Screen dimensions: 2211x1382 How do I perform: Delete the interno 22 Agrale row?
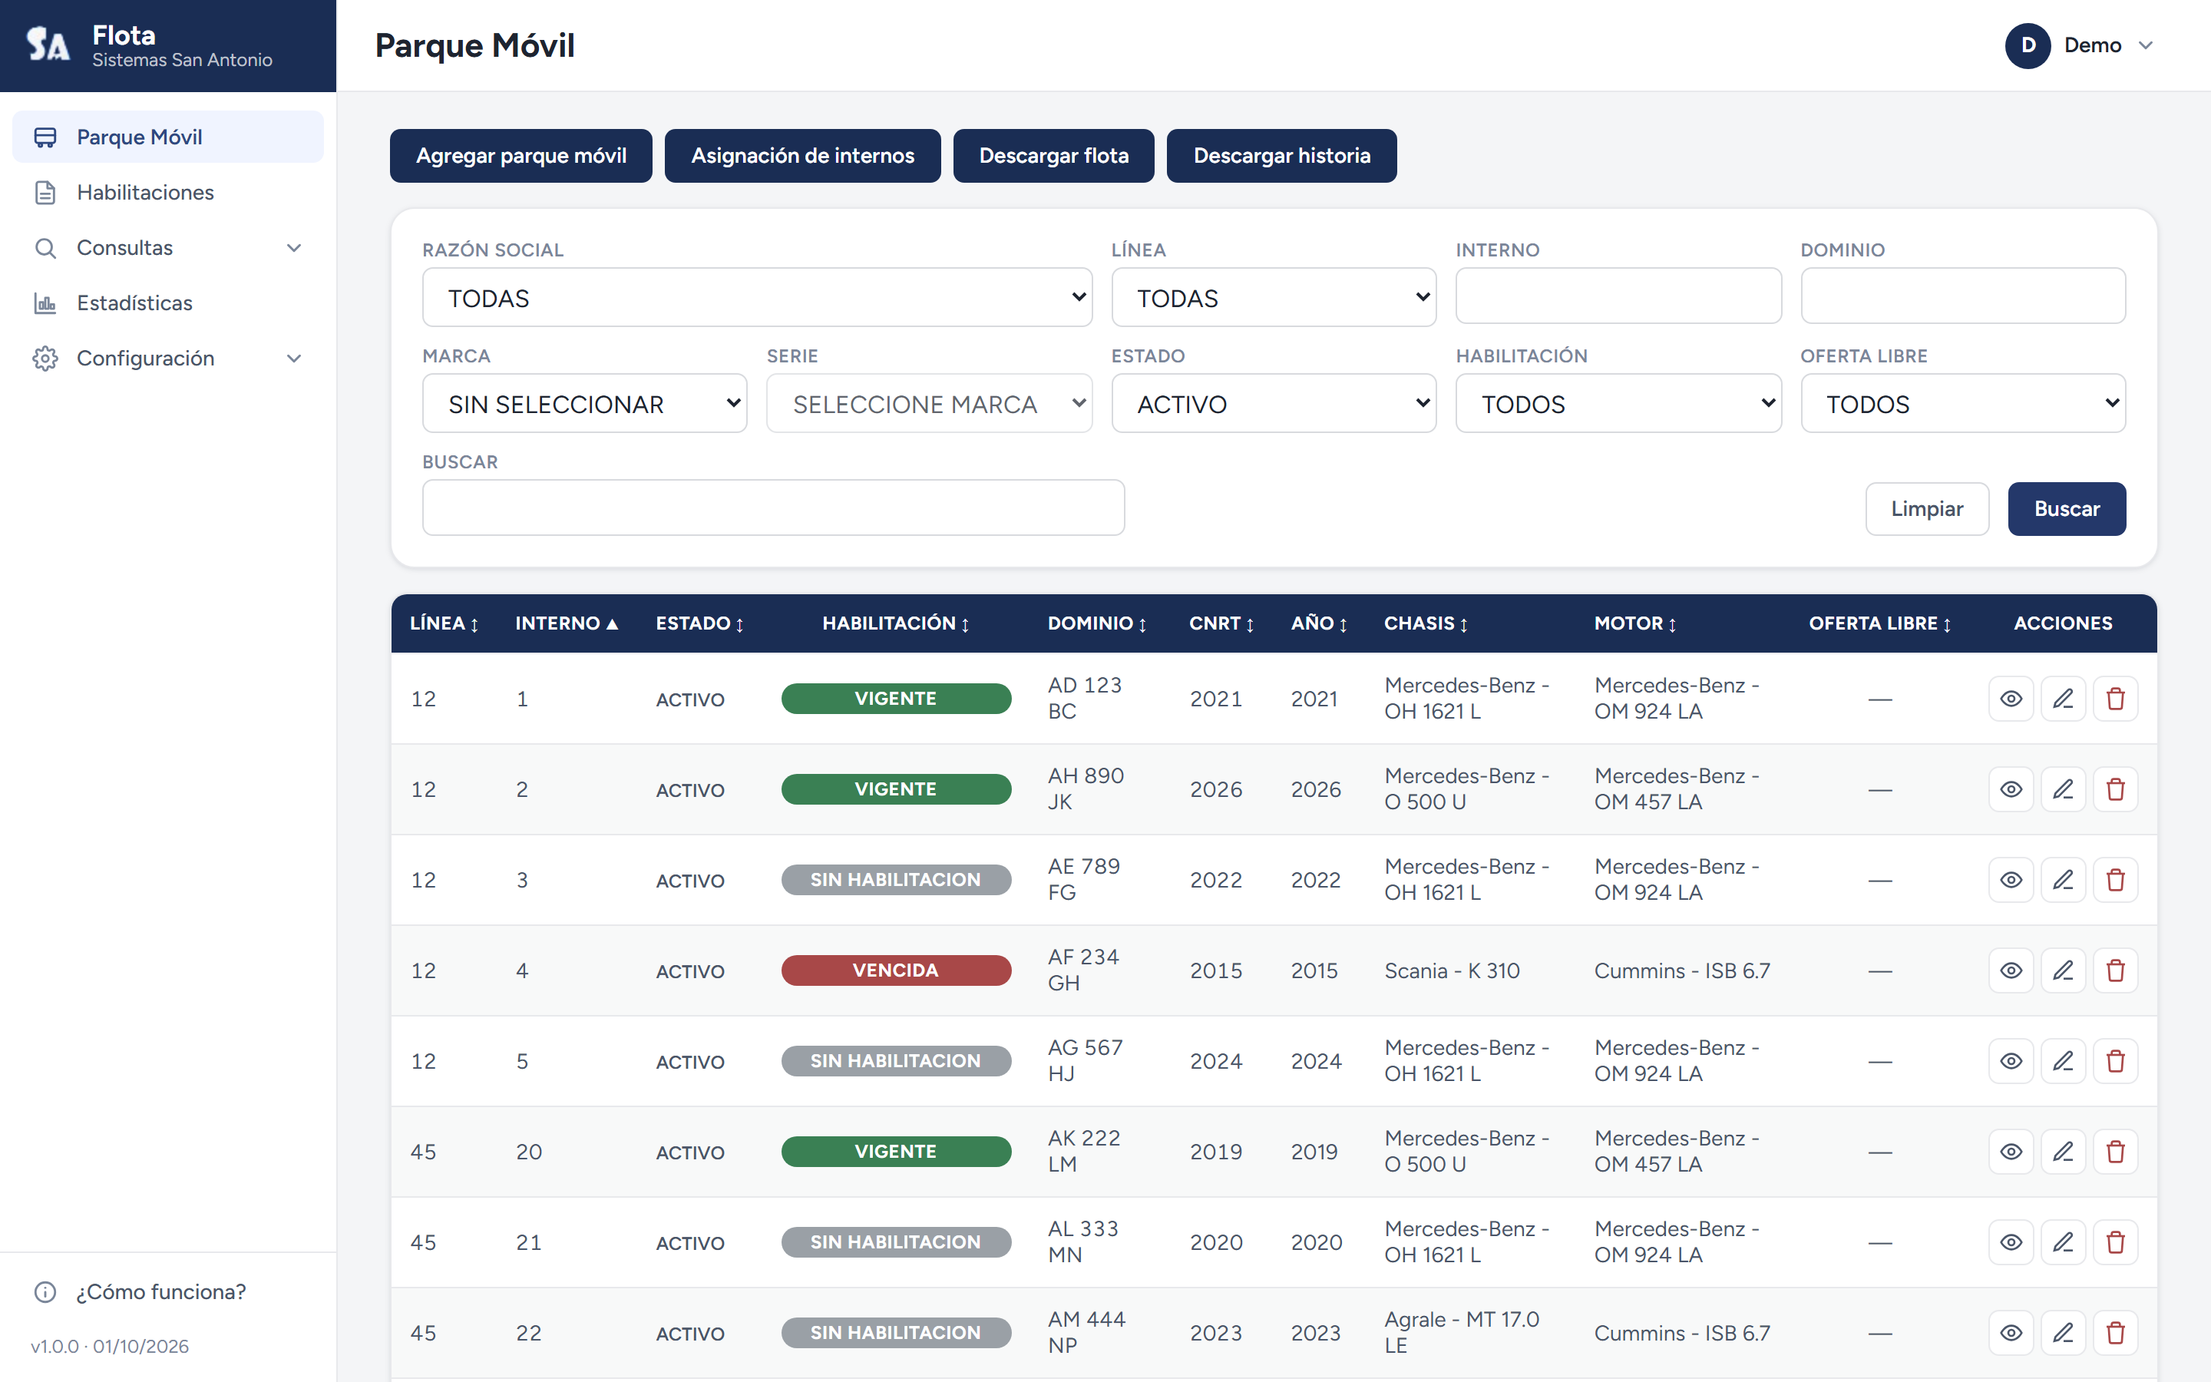click(2114, 1332)
